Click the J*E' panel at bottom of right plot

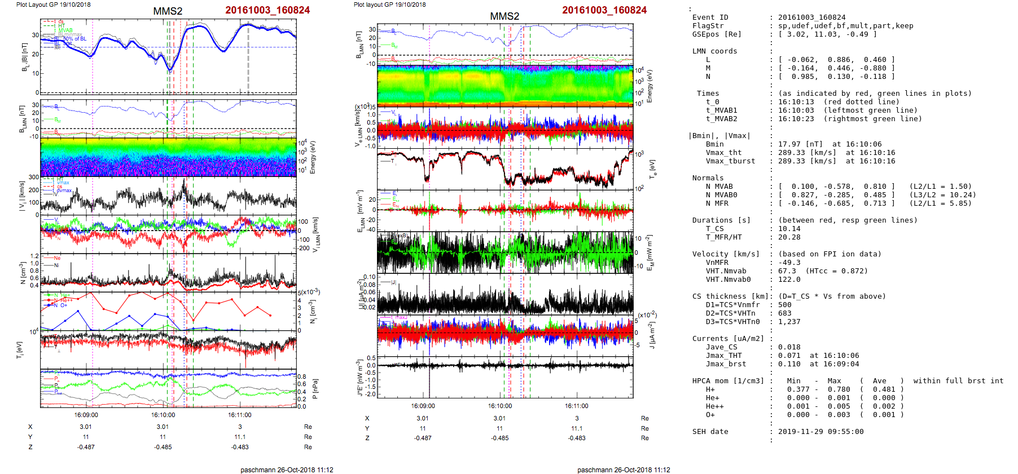pos(504,376)
